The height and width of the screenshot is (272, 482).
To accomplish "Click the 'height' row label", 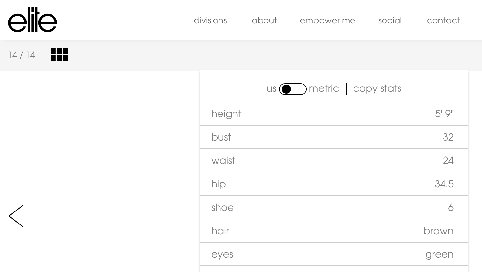I will tap(226, 114).
